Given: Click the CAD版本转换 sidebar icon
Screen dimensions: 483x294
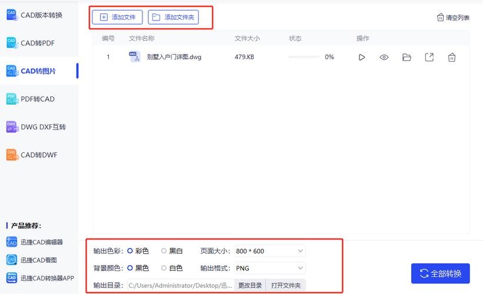Looking at the screenshot, I should pyautogui.click(x=12, y=15).
